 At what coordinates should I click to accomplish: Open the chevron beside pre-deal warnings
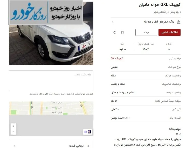[x=113, y=22]
